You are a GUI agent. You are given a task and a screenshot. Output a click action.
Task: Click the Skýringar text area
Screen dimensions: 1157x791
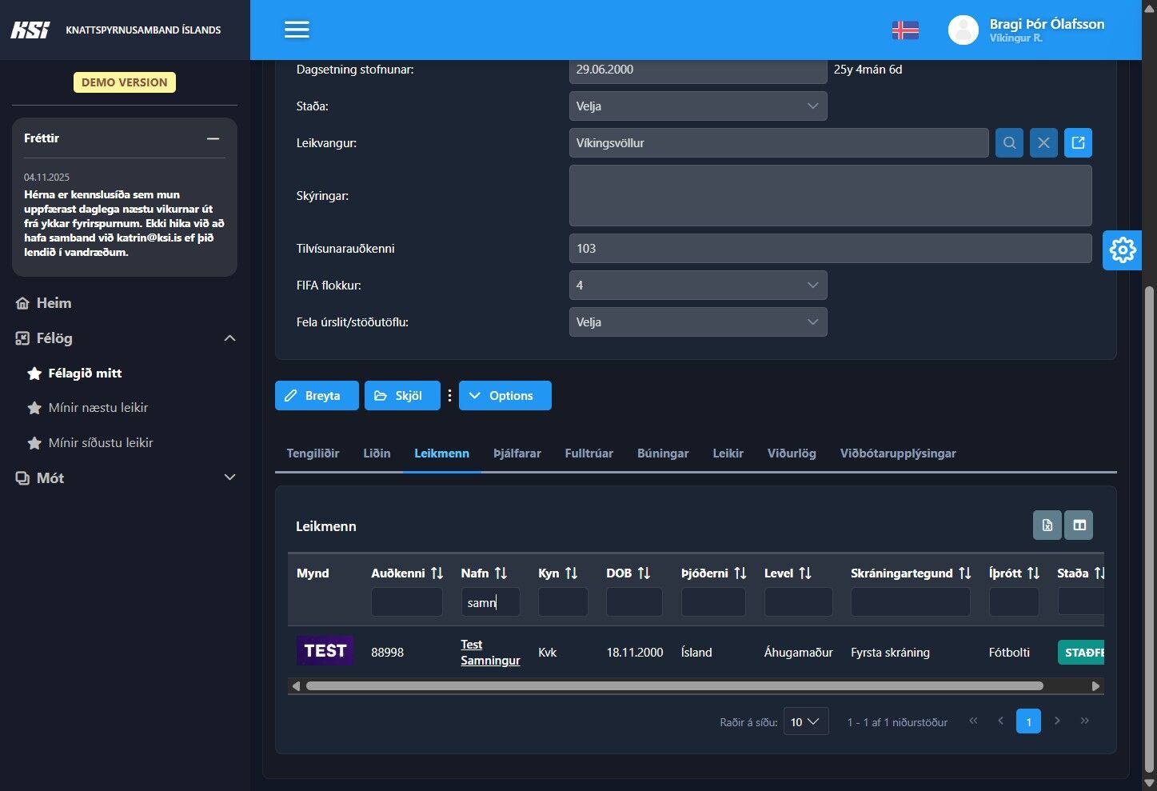pyautogui.click(x=830, y=196)
